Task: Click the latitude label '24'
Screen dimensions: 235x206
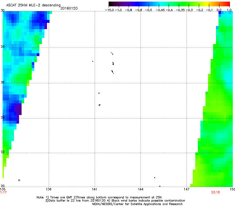Action: pyautogui.click(x=3, y=118)
